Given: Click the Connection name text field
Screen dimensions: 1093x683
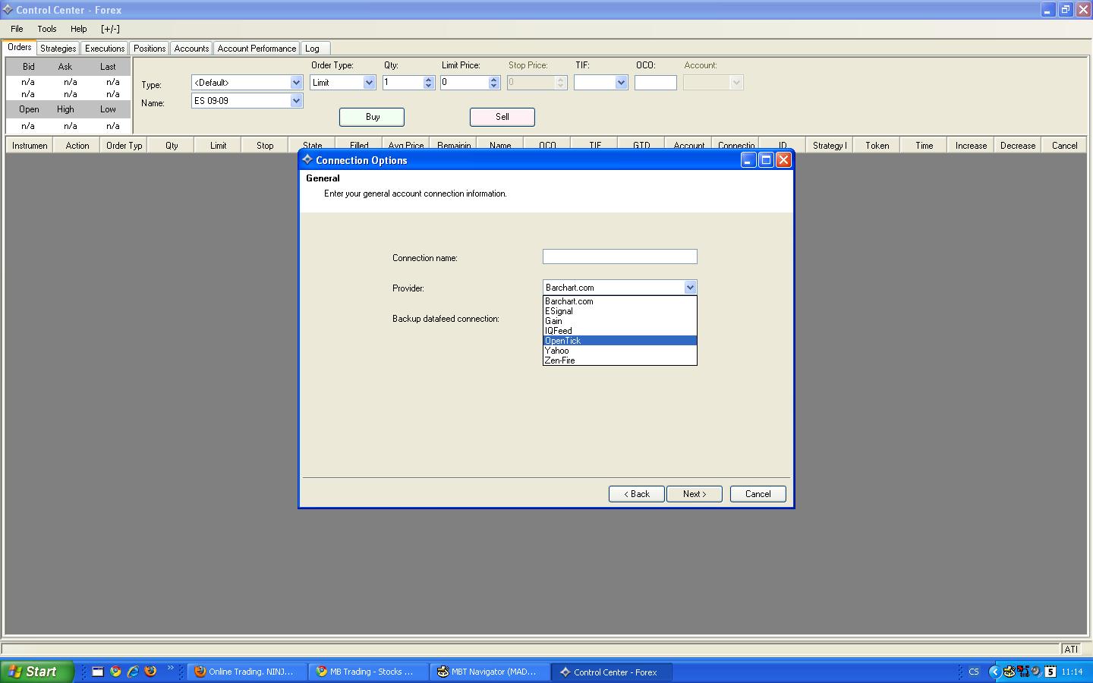Looking at the screenshot, I should click(619, 257).
